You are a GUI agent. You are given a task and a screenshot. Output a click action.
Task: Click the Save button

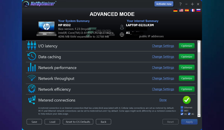pyautogui.click(x=34, y=122)
